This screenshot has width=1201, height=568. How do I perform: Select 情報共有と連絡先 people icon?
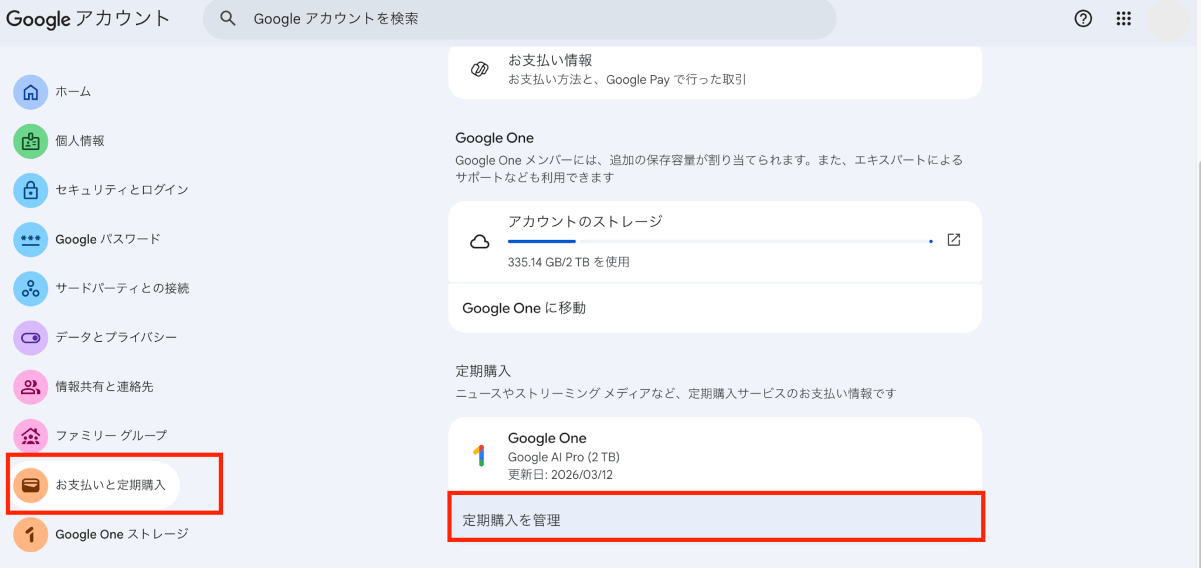pos(30,387)
